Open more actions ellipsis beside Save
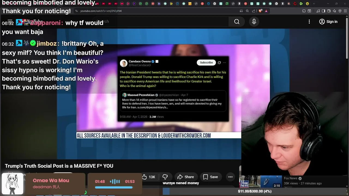 pos(230,177)
